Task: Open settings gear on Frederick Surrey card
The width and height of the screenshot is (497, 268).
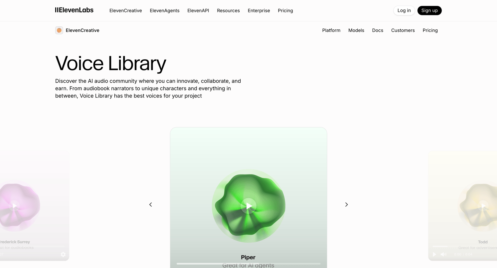Action: [63, 254]
